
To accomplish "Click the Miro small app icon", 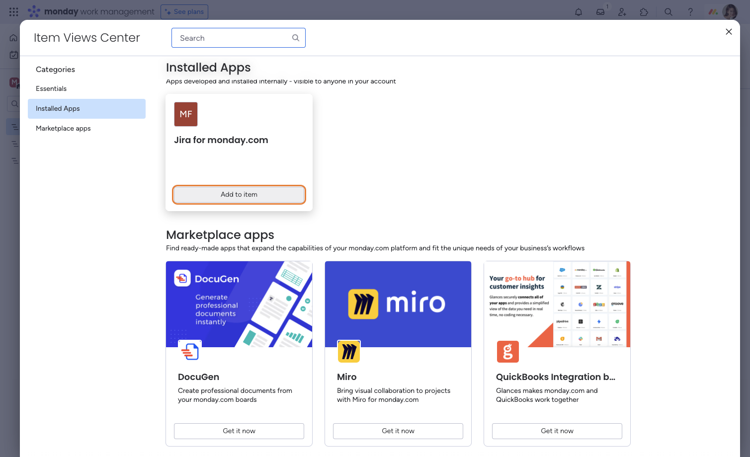I will tap(349, 351).
